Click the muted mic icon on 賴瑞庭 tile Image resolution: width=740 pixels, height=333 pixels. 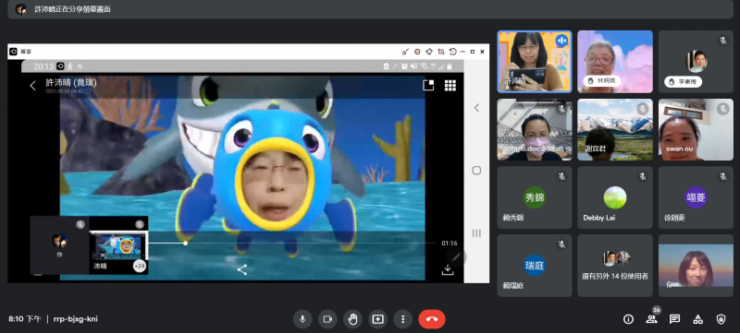pos(561,244)
